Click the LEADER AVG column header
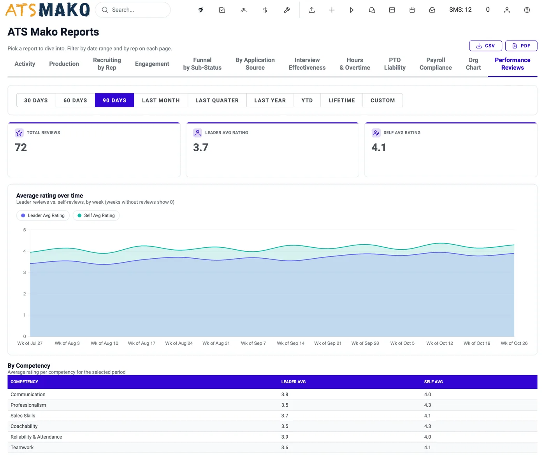 [x=294, y=382]
